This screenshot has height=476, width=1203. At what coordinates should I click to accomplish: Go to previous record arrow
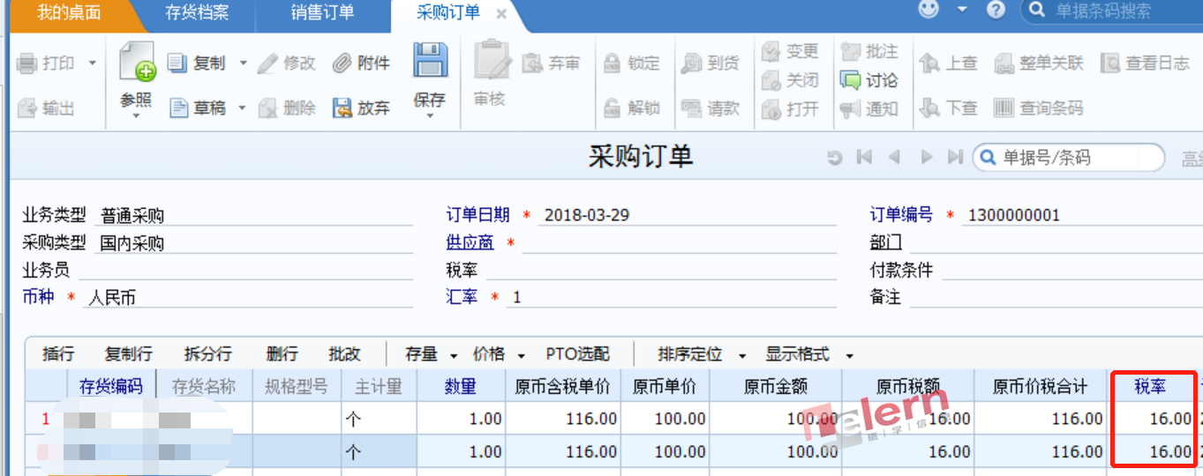(x=895, y=158)
